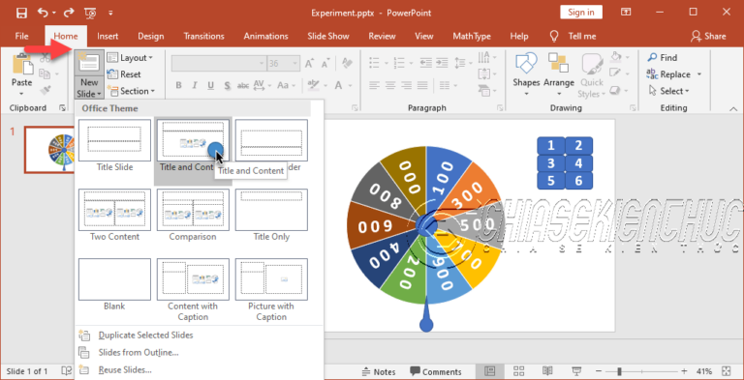Toggle Underline formatting
The width and height of the screenshot is (744, 380).
tap(210, 86)
